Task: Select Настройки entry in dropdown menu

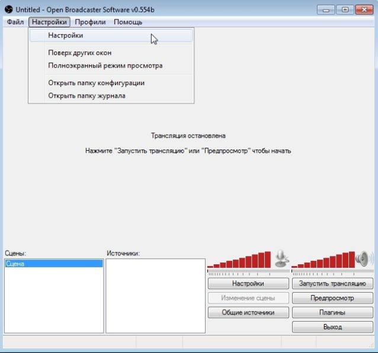Action: coord(65,35)
